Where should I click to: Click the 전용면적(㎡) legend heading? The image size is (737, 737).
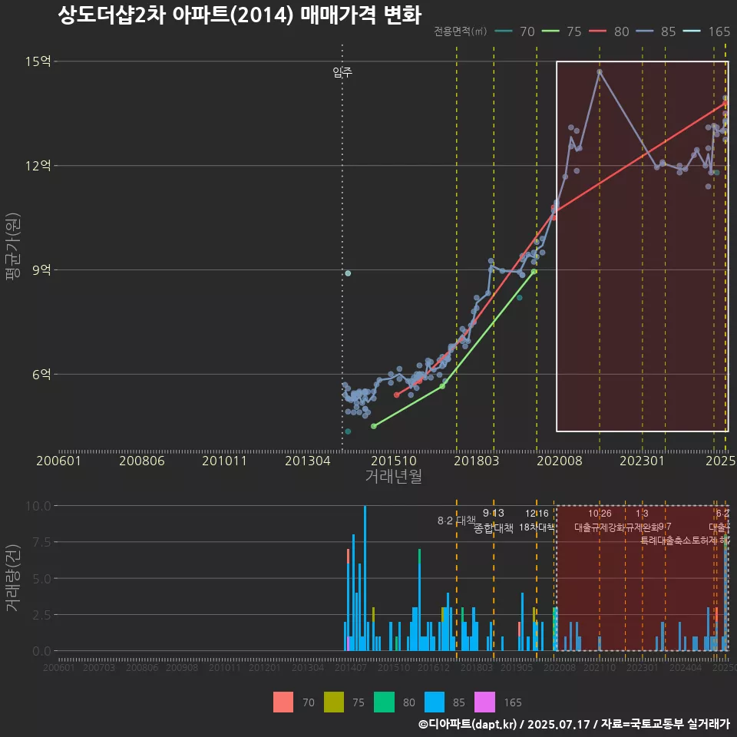point(460,31)
